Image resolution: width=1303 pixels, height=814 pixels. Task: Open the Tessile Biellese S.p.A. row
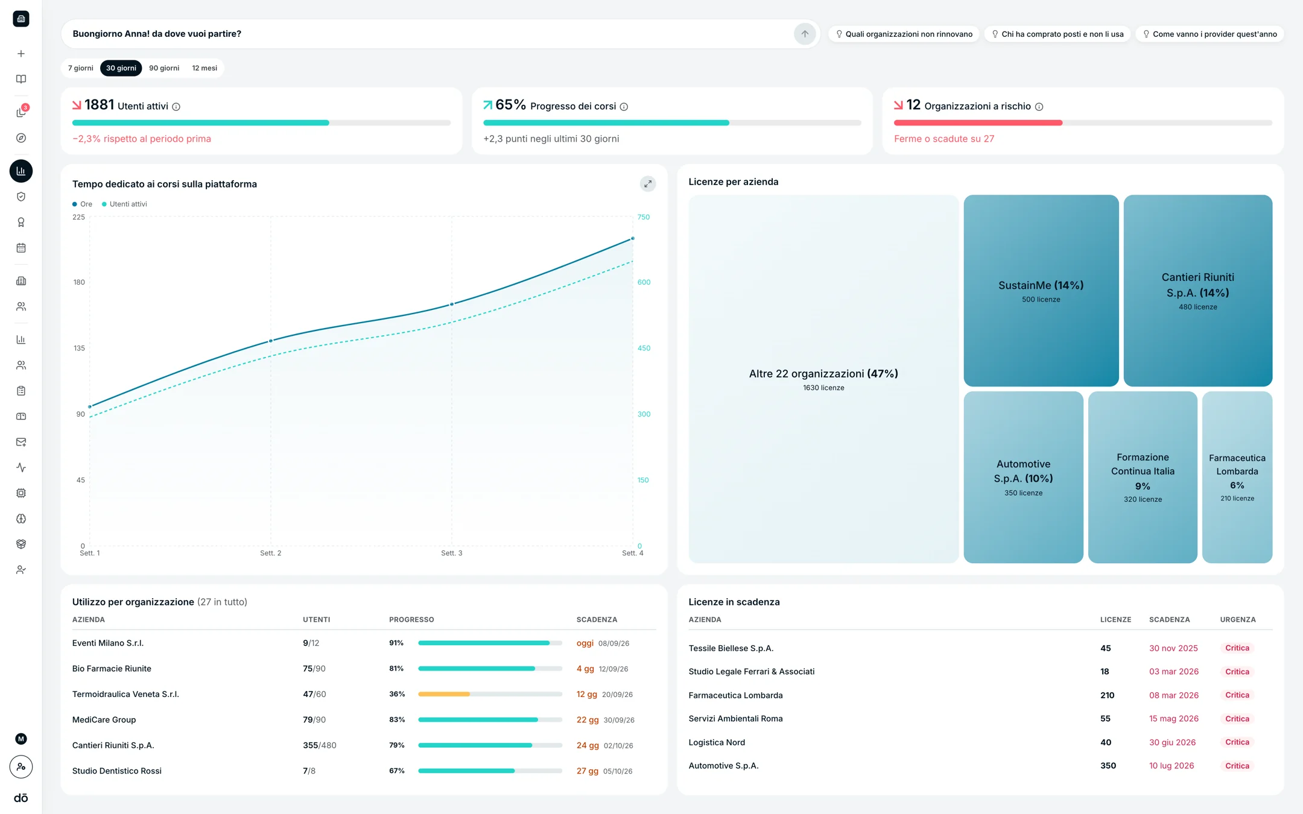pos(980,648)
